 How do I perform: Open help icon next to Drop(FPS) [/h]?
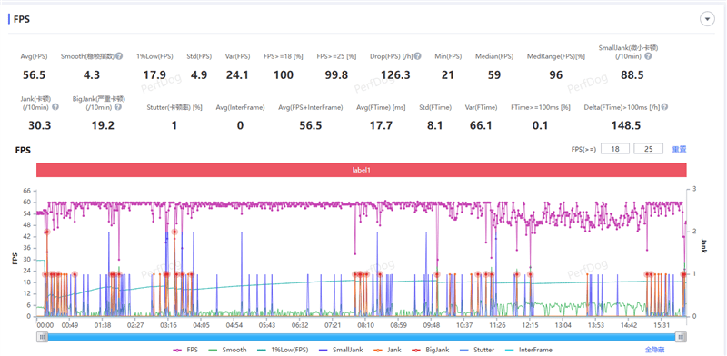point(417,56)
